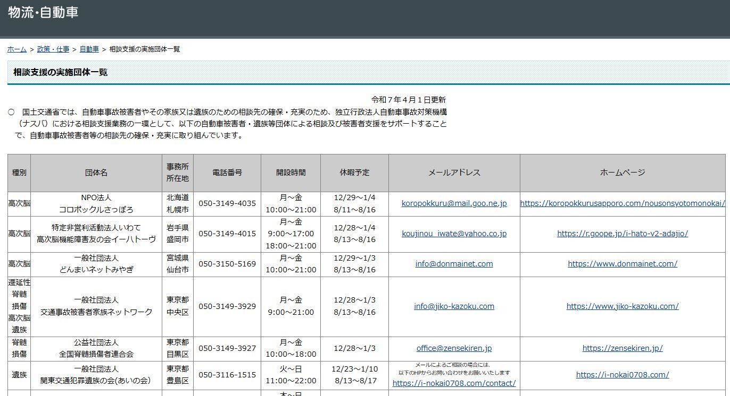Click the breadcrumb text 相談支援の実施団体一覧

[x=145, y=49]
